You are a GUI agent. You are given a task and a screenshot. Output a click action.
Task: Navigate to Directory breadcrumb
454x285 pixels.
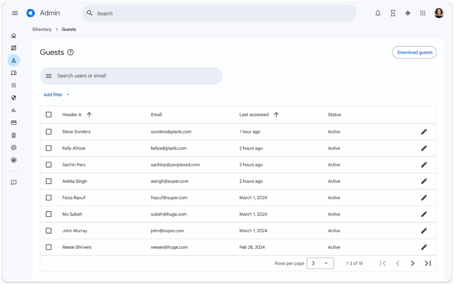point(42,29)
